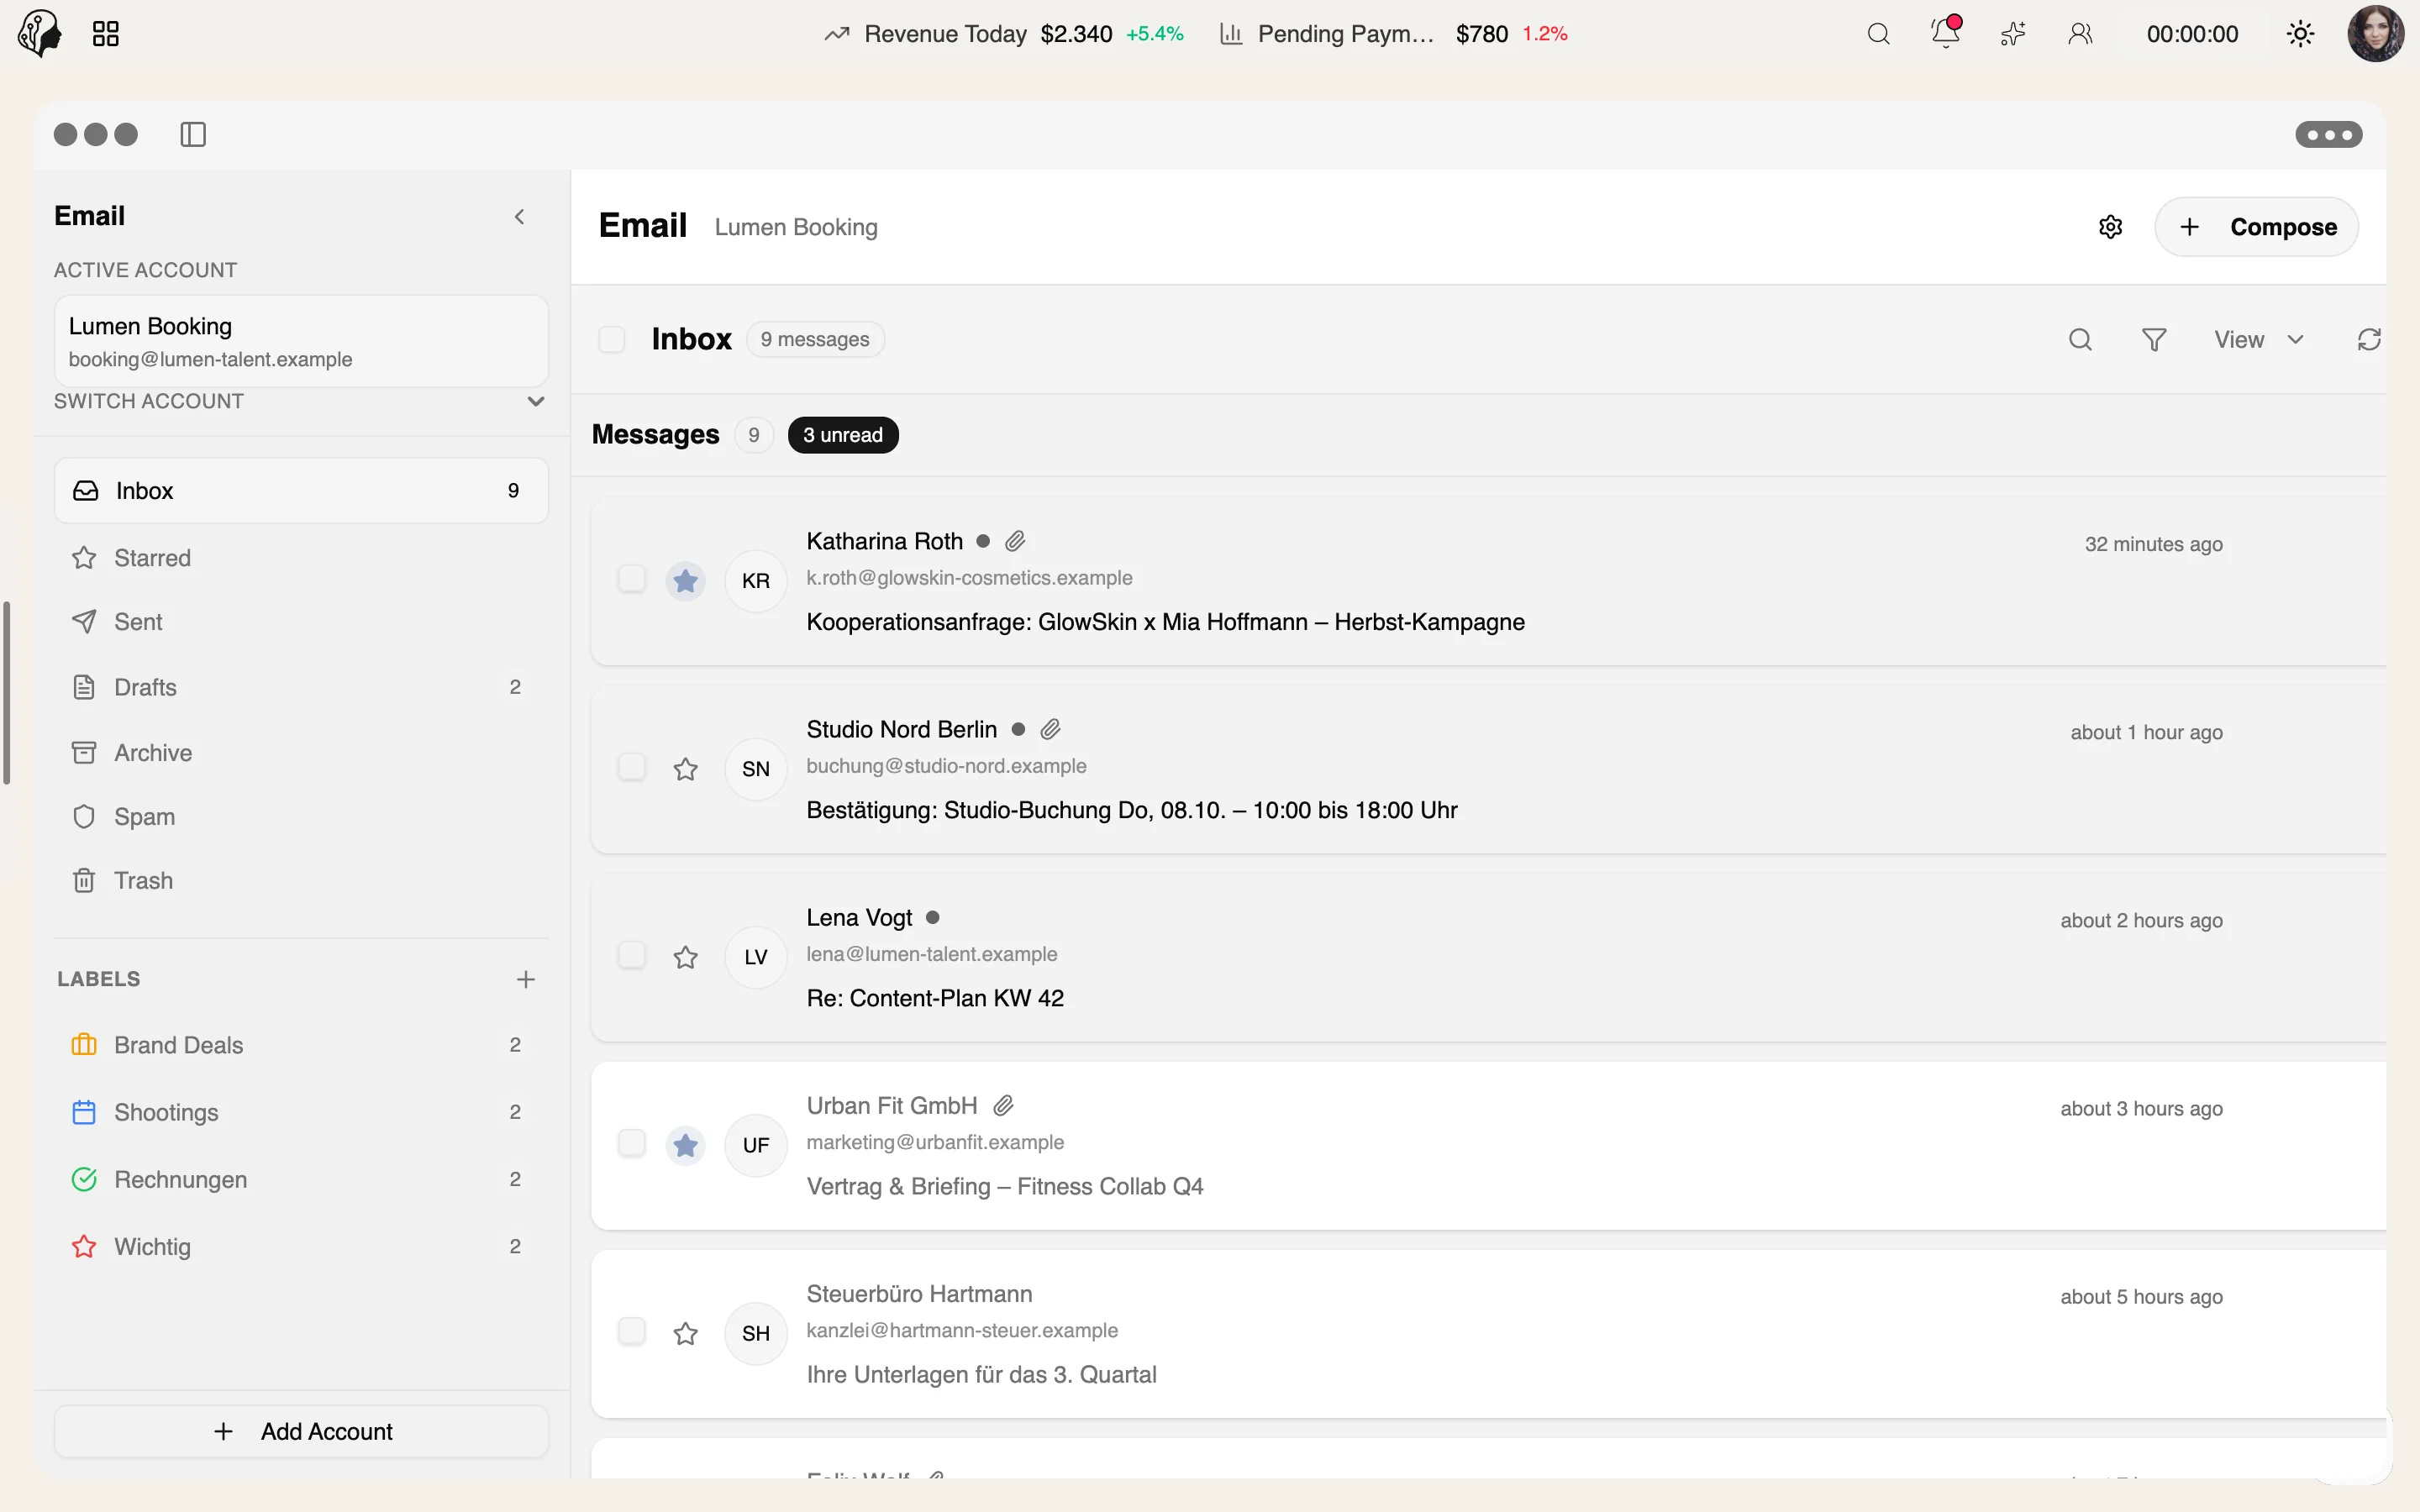Viewport: 2420px width, 1512px height.
Task: Open the View dropdown
Action: click(2258, 340)
